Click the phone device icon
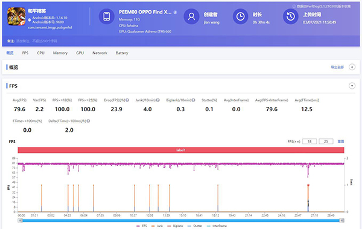 pyautogui.click(x=107, y=16)
